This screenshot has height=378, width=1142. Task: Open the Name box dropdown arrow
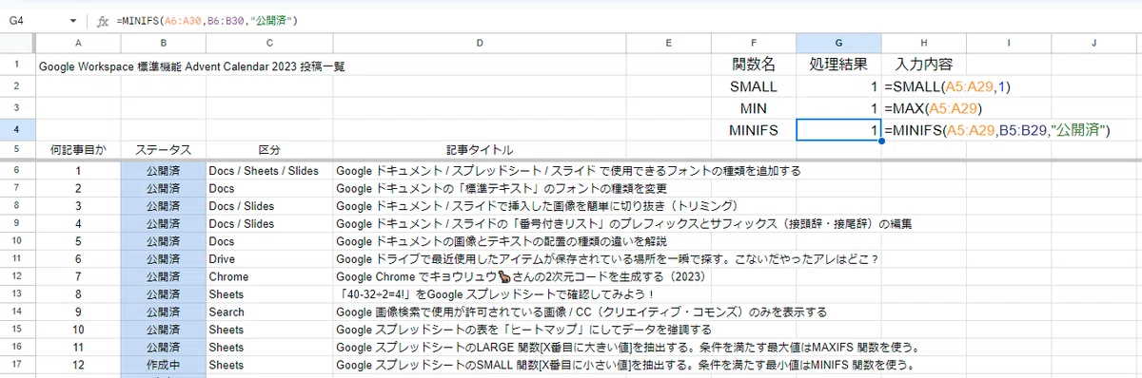(x=74, y=21)
